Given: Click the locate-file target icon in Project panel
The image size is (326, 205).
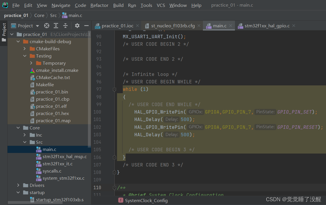Looking at the screenshot, I should coord(47,26).
